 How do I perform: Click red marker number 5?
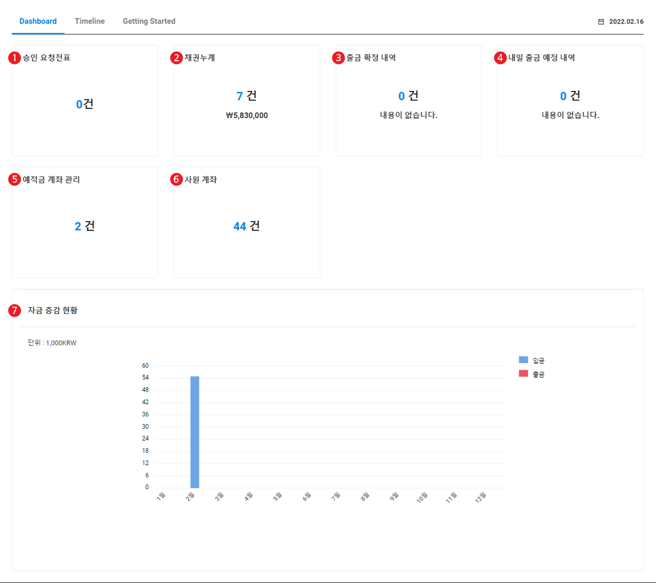click(x=14, y=179)
